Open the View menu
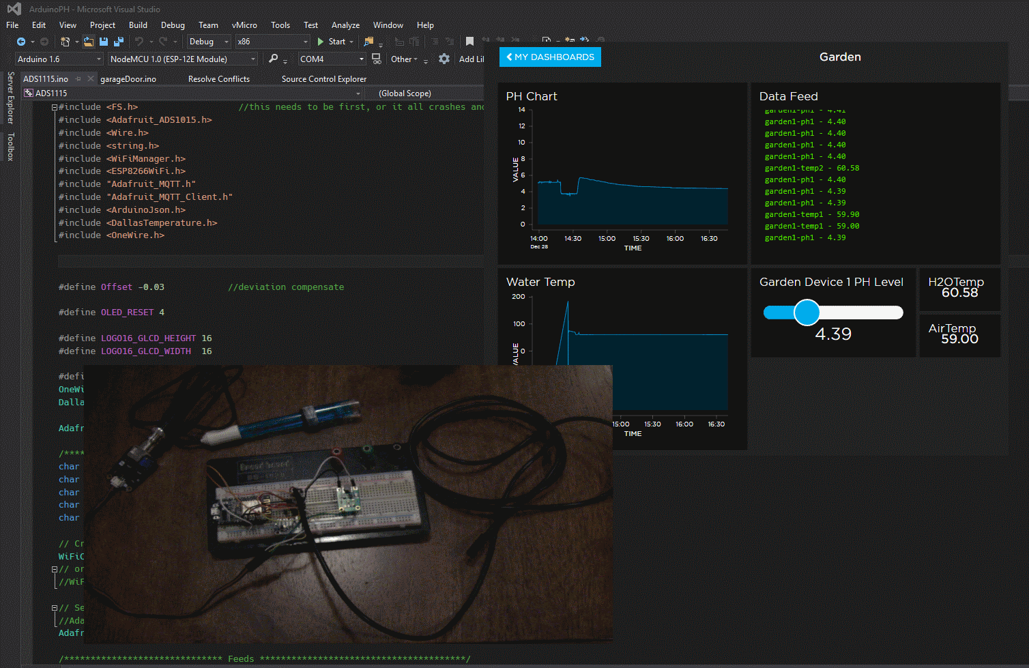The height and width of the screenshot is (668, 1029). click(68, 25)
